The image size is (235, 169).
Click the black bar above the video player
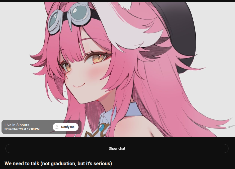coord(117,1)
